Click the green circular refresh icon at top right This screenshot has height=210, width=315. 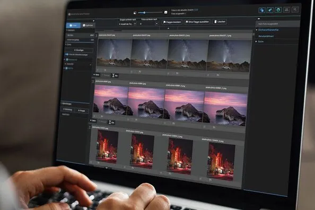(278, 10)
